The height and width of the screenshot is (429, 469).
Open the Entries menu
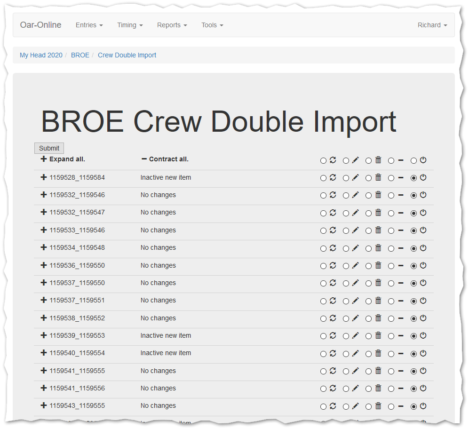tap(89, 25)
